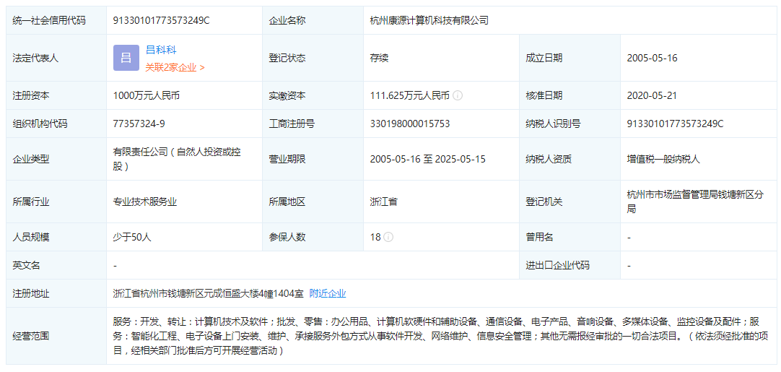Open the 附近企业 nearby companies link

pyautogui.click(x=328, y=293)
